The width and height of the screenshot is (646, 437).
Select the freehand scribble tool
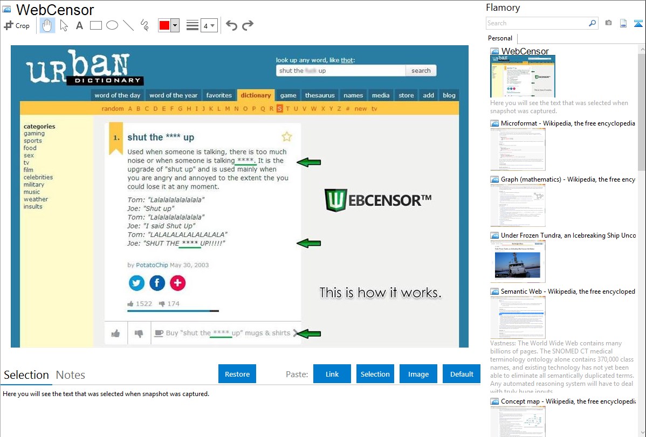145,25
